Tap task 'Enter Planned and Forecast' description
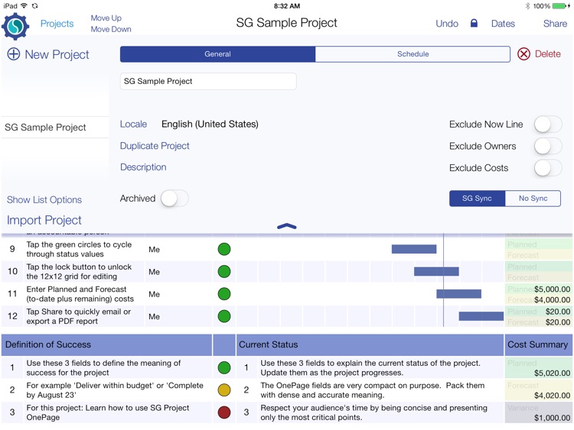Screen dimensions: 574x430 point(80,294)
